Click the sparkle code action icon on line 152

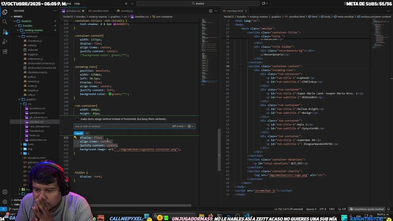[76, 138]
